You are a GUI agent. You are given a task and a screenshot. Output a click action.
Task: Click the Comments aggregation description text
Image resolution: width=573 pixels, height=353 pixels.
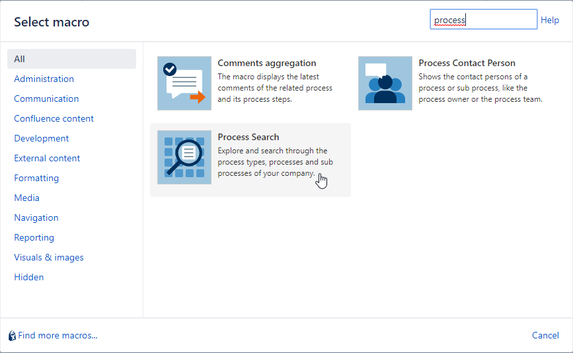(x=275, y=88)
